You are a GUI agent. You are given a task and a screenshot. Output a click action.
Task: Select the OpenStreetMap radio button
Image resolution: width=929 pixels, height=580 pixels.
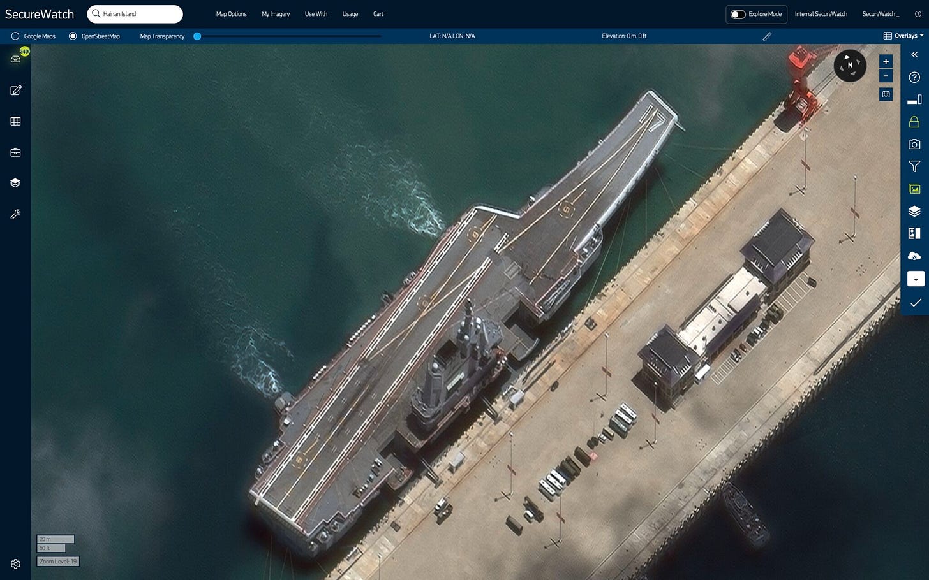point(73,36)
